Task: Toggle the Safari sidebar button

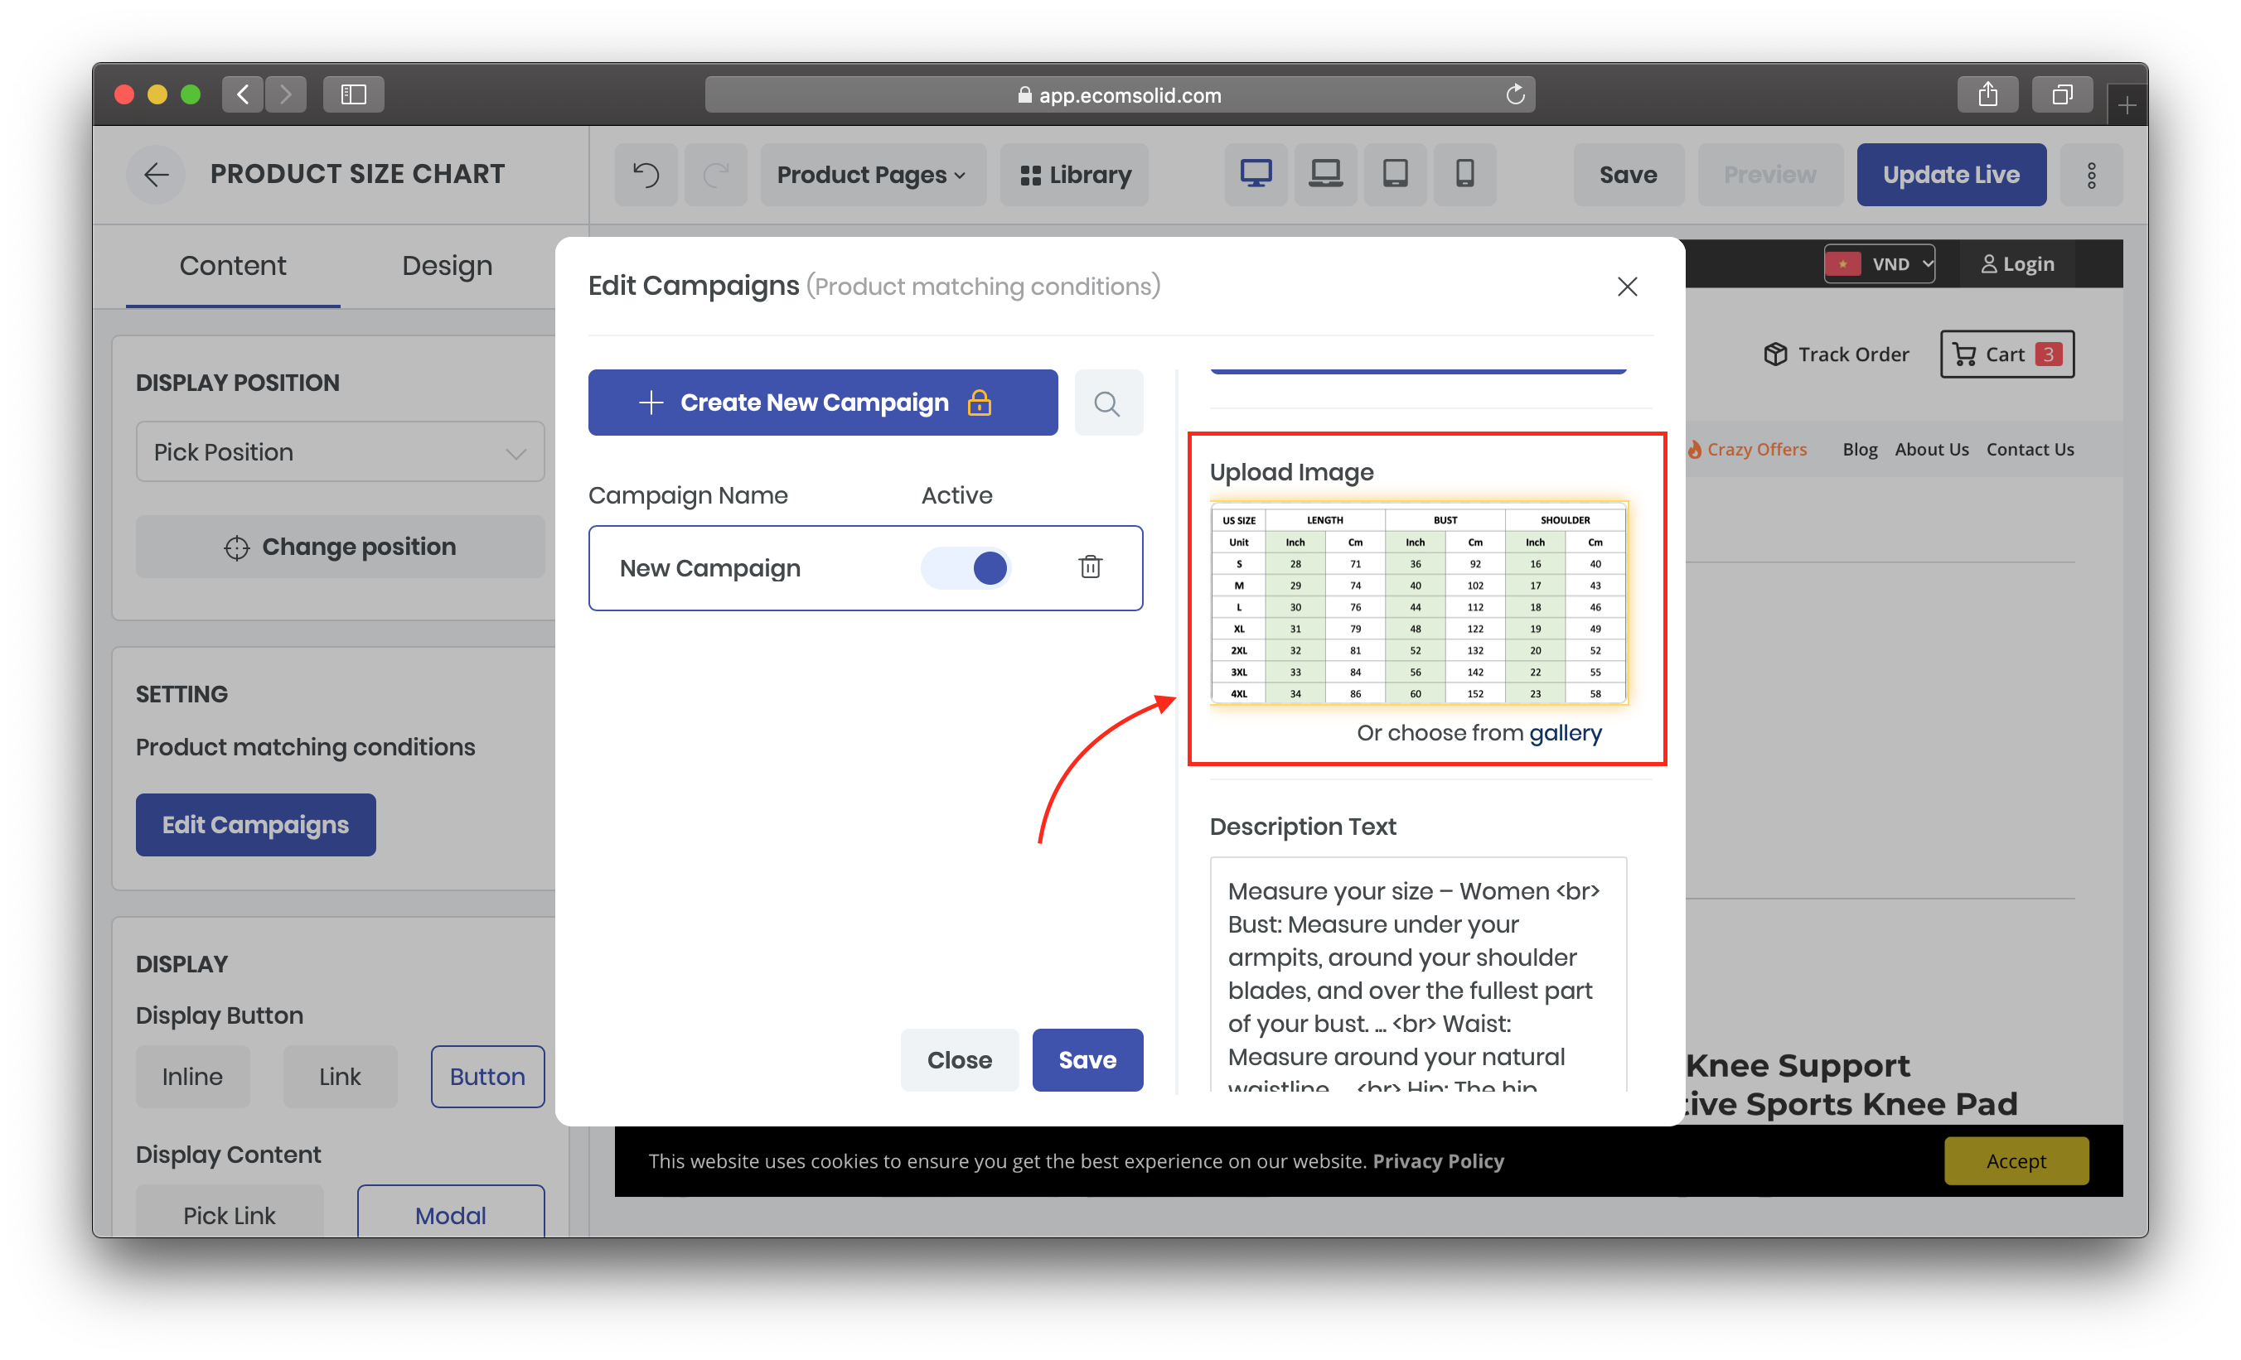Action: (x=353, y=94)
